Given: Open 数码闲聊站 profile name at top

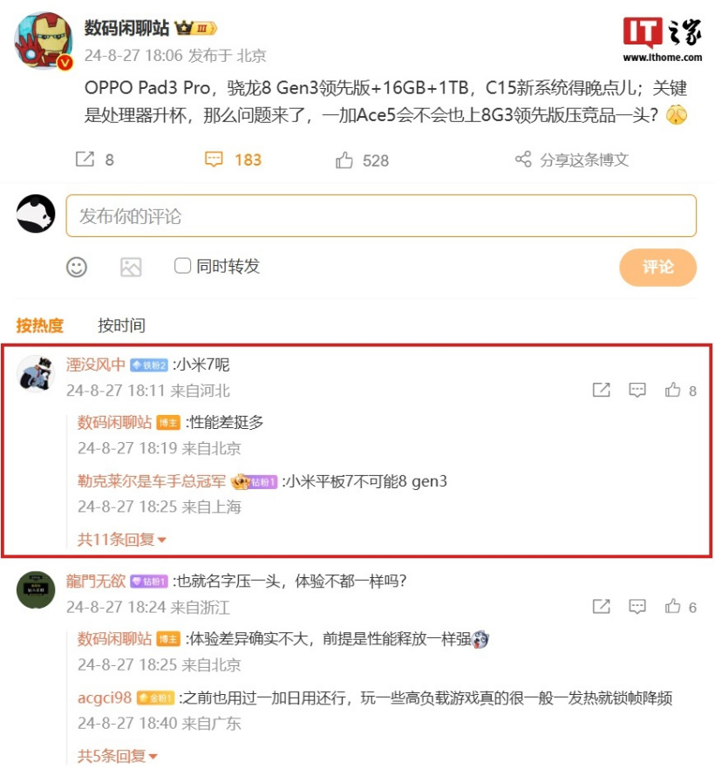Looking at the screenshot, I should 126,28.
